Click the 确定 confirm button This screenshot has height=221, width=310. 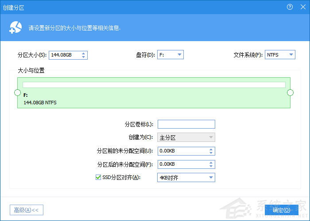point(281,210)
